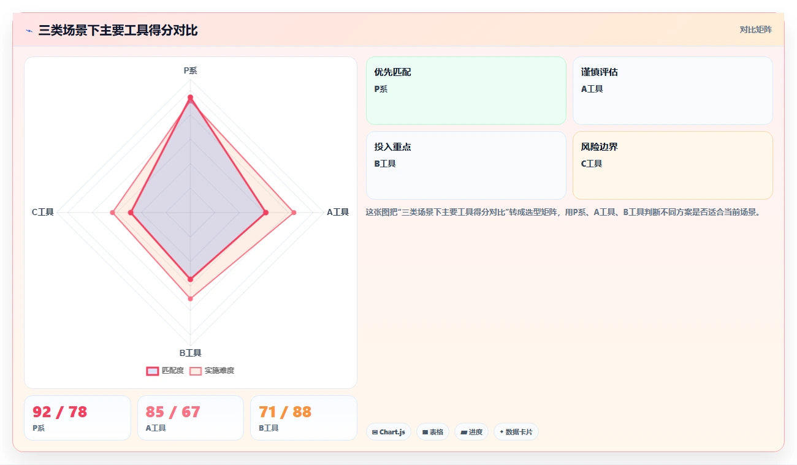Toggle the 匹配度 legend item
Viewport: 797px width, 465px height.
(165, 371)
